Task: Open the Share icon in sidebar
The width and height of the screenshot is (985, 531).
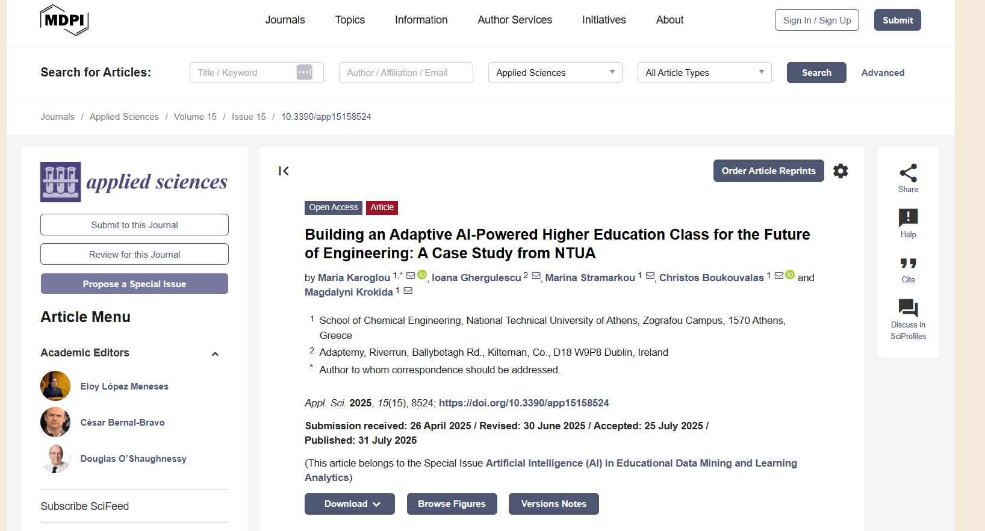Action: pos(908,173)
